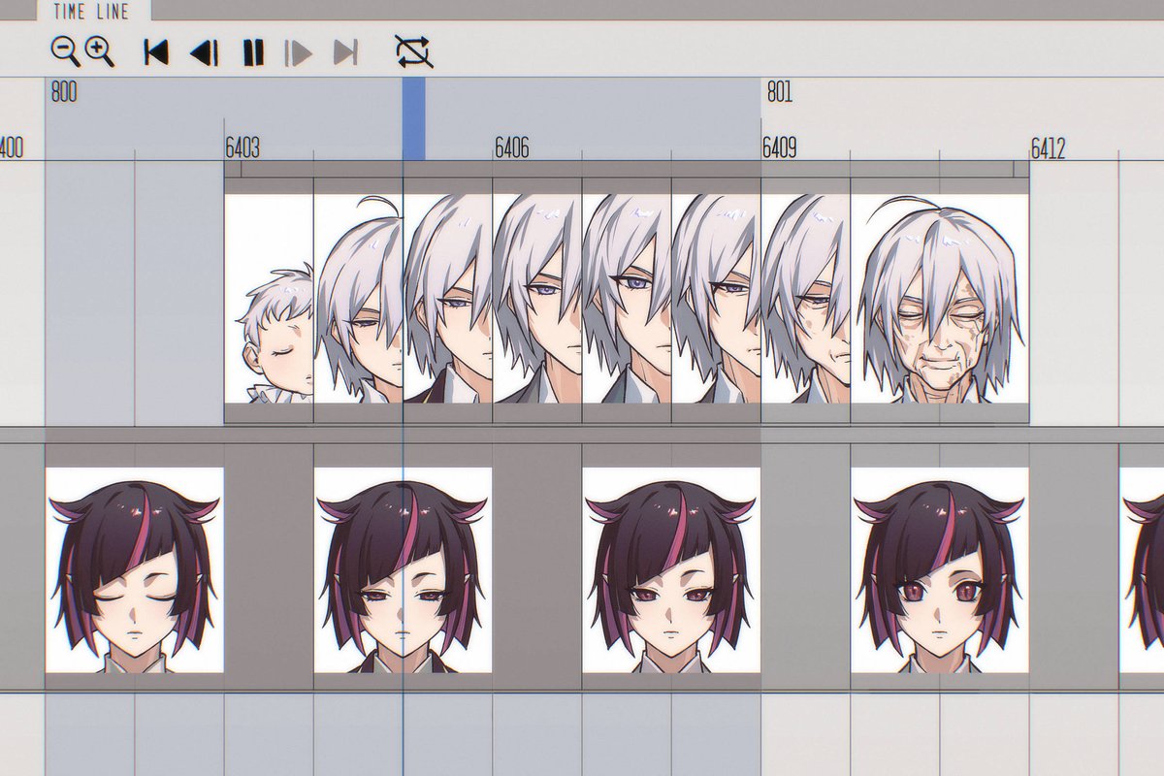Step forward one frame

(299, 52)
